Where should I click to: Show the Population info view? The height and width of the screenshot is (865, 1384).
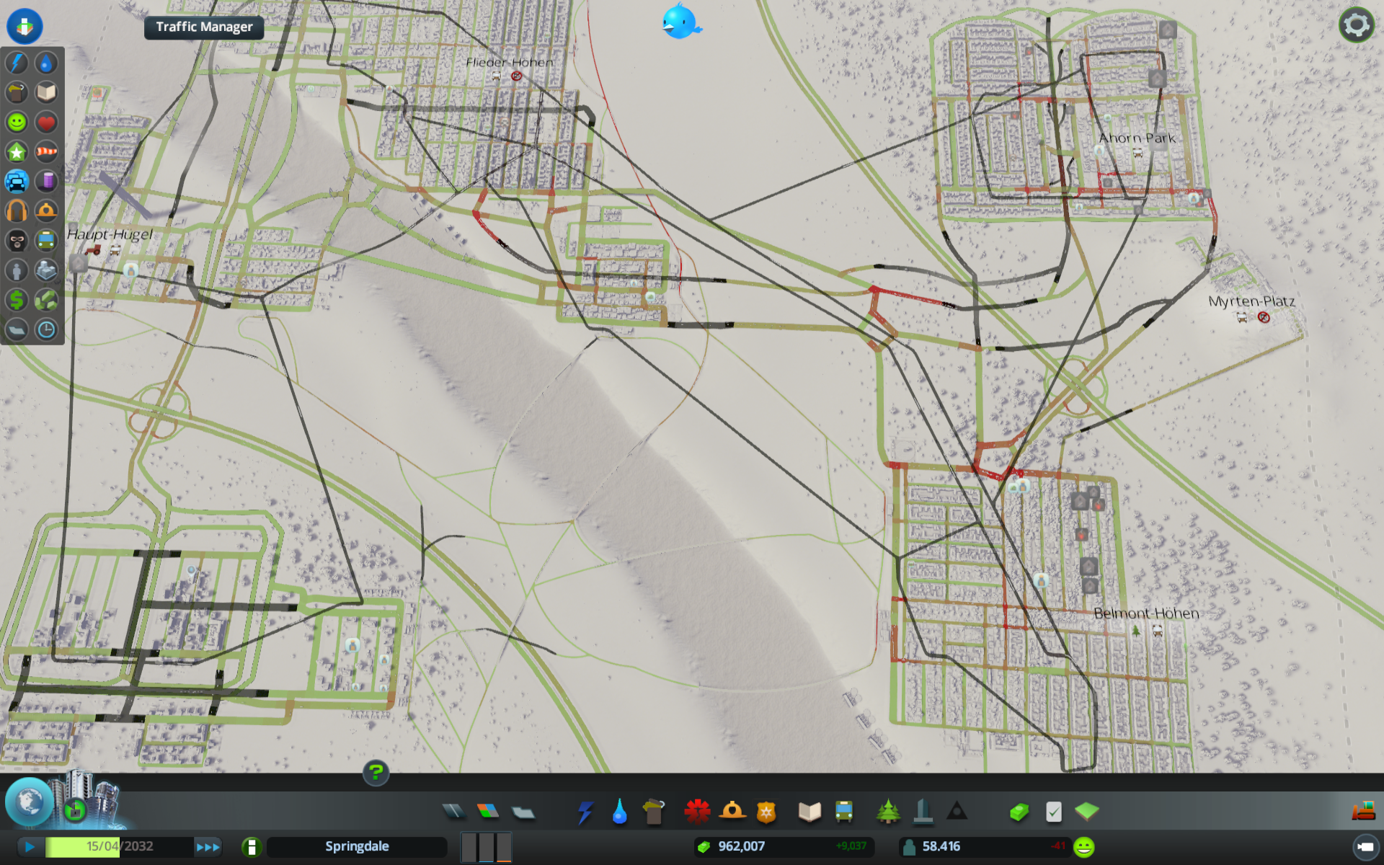click(17, 270)
